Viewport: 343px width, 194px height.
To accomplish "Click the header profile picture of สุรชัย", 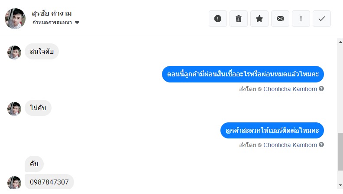I will click(15, 18).
